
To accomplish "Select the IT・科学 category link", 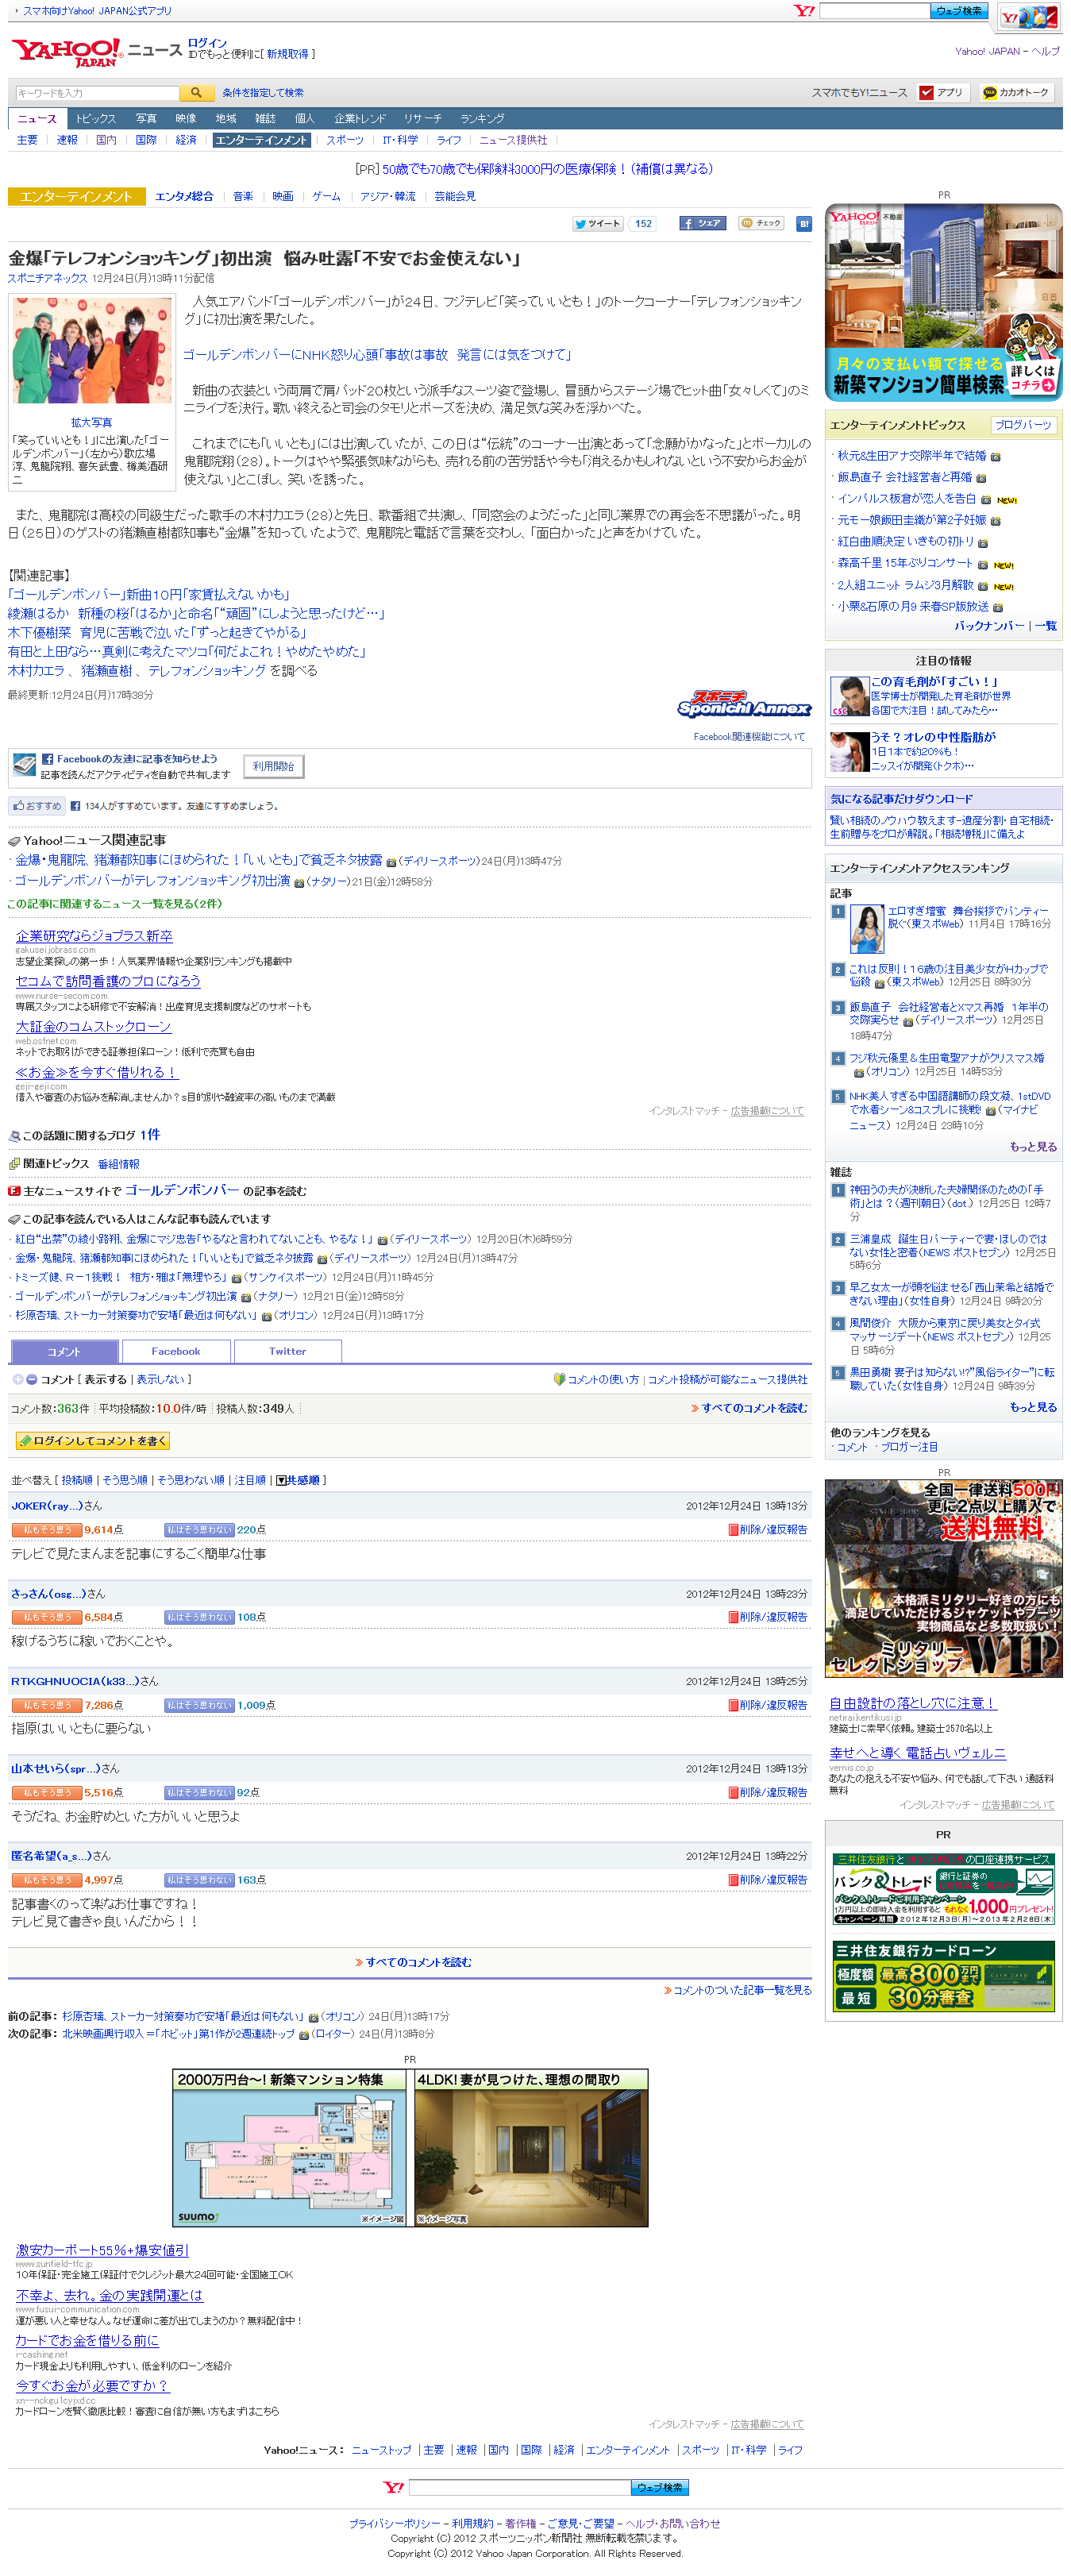I will click(400, 141).
